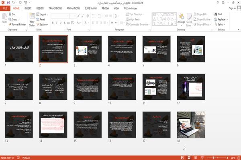
Task: Switch to Normal view in status bar
Action: click(182, 158)
